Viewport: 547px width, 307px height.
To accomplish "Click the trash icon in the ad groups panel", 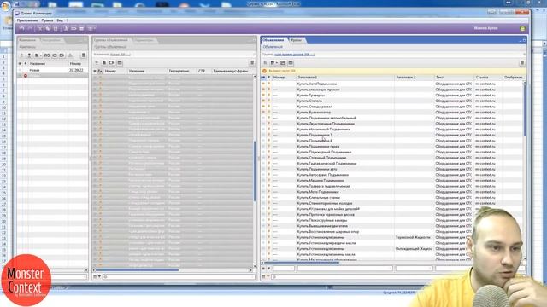I will 252,62.
